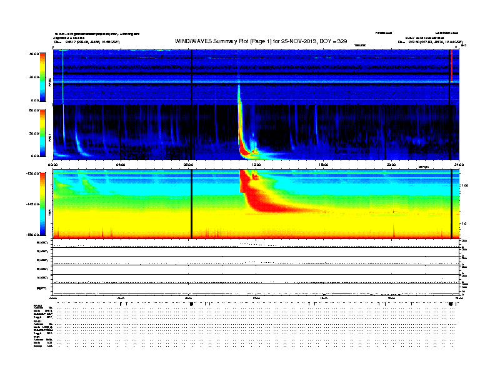Click the 12:00 label under the RAD1 spectrogram
Screen dimensions: 495x383
tap(256, 165)
